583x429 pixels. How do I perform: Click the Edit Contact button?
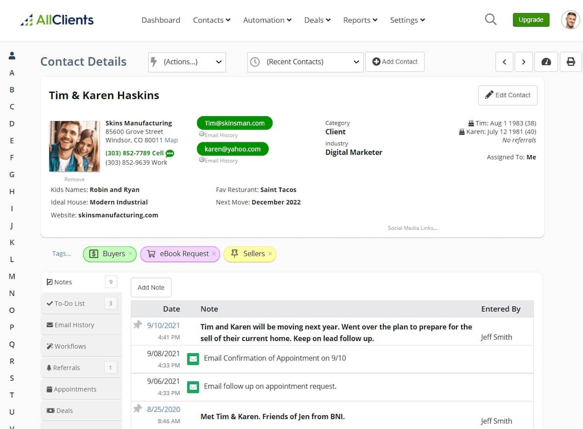click(508, 95)
